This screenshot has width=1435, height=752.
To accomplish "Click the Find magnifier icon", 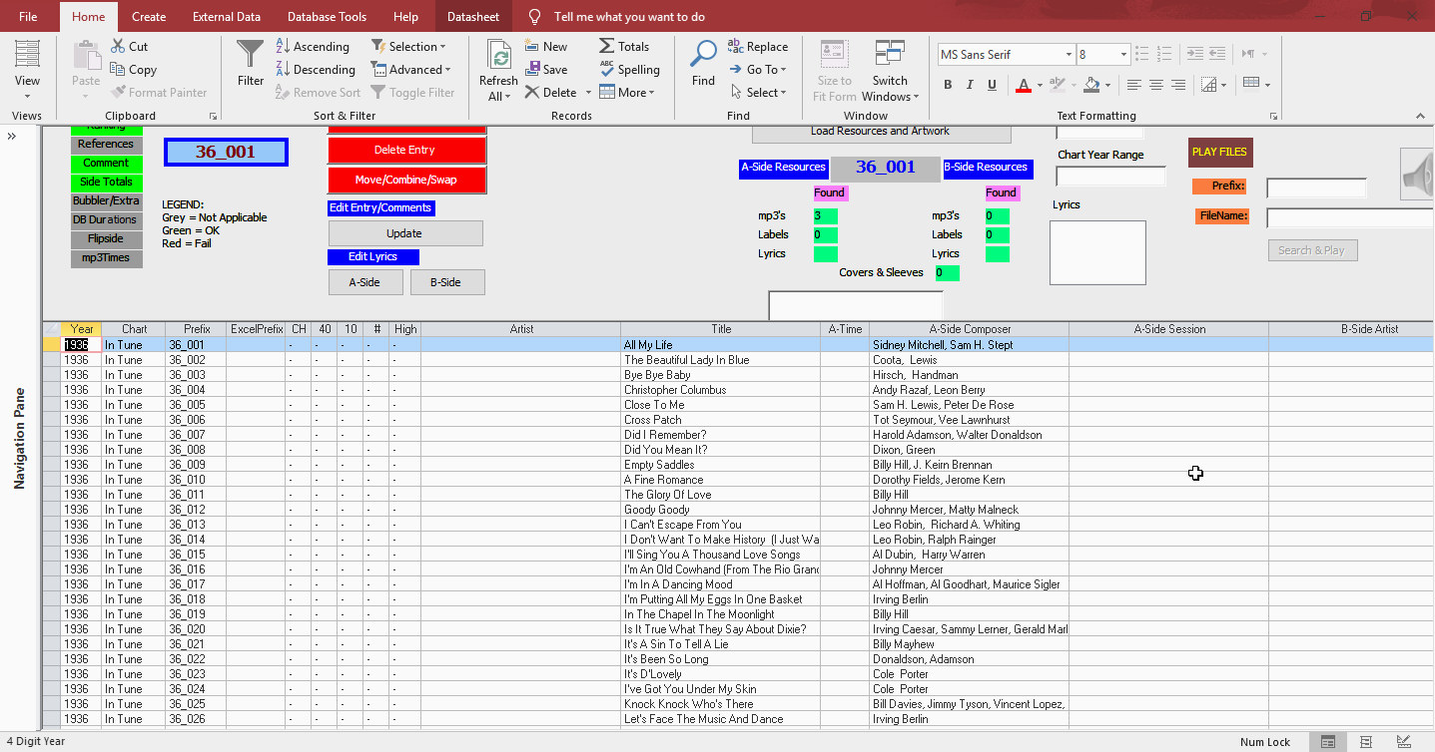I will [x=704, y=53].
